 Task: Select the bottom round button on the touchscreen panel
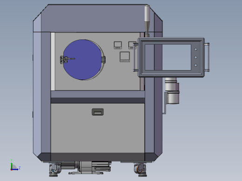pyautogui.click(x=196, y=65)
